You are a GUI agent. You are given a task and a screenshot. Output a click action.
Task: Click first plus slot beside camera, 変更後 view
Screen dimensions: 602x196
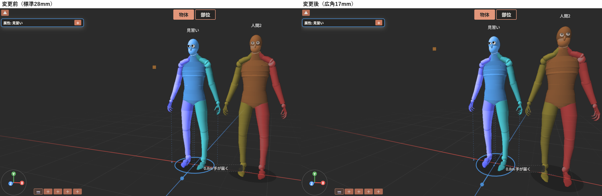coord(349,192)
